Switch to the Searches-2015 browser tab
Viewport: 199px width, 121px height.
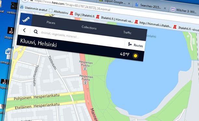(x=151, y=6)
